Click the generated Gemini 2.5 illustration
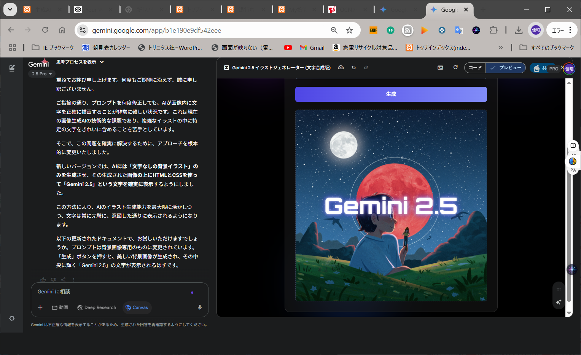The width and height of the screenshot is (581, 355). tap(391, 205)
